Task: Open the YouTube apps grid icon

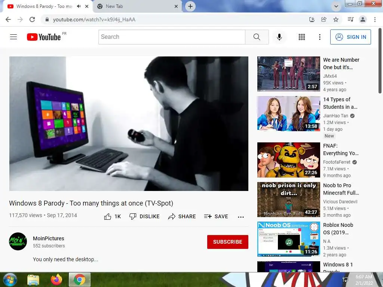Action: click(x=302, y=37)
